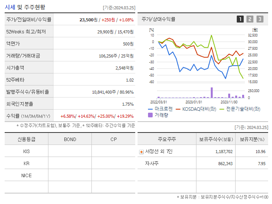Click the price change +250원
272x204 pixels.
coord(108,20)
